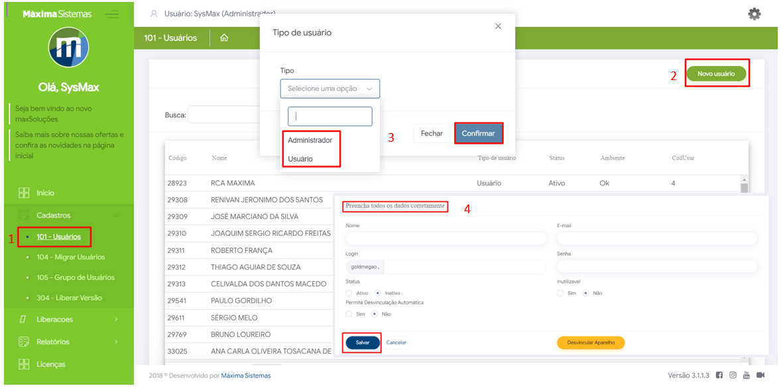Image resolution: width=783 pixels, height=388 pixels.
Task: Open the Selecione uma opção dropdown
Action: click(330, 89)
